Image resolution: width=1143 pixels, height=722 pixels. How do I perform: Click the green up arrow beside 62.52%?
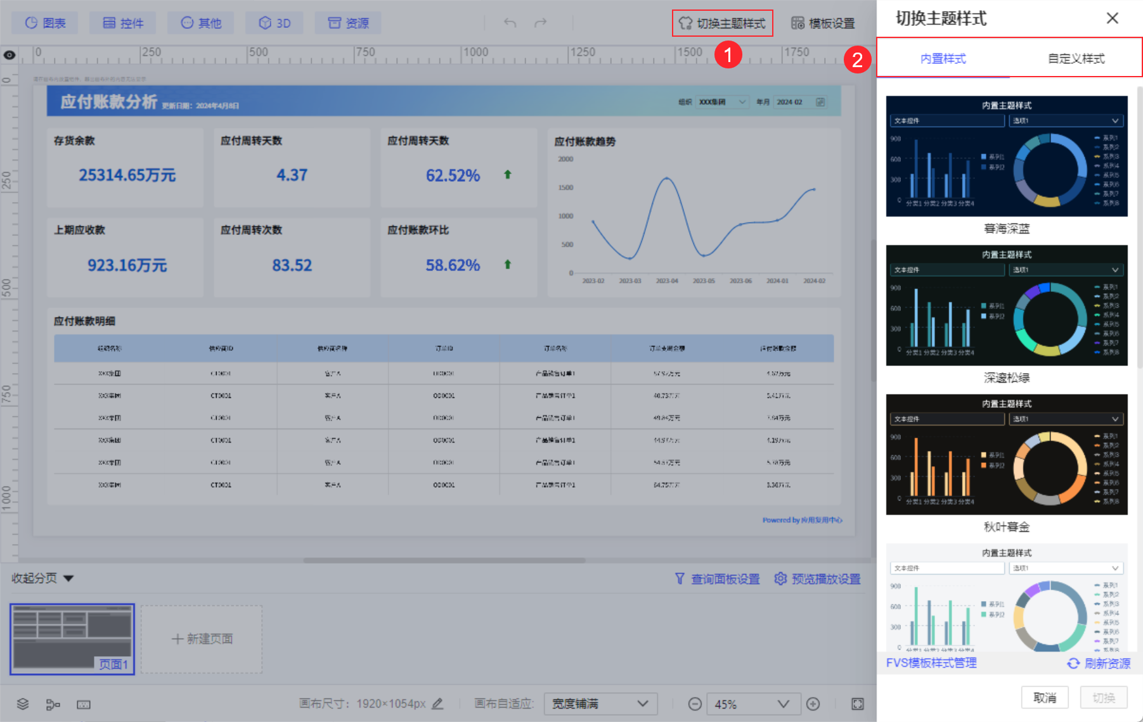[507, 174]
